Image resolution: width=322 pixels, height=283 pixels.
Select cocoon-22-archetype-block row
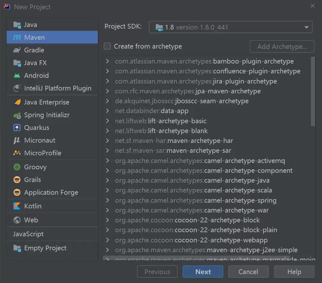(x=207, y=220)
